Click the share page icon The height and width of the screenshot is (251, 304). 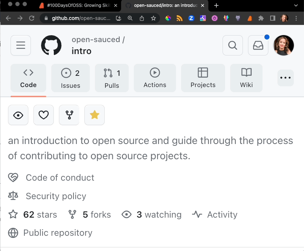click(142, 18)
